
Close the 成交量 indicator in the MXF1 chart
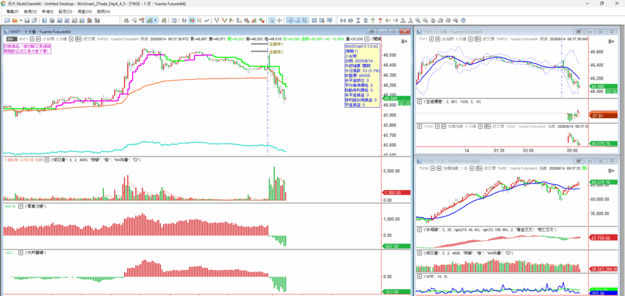coord(46,160)
